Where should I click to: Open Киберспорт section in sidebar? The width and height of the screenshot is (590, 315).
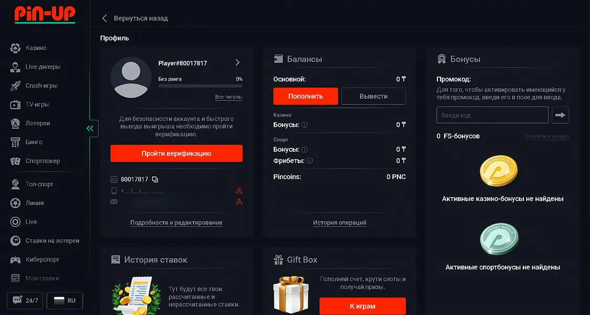tap(42, 260)
